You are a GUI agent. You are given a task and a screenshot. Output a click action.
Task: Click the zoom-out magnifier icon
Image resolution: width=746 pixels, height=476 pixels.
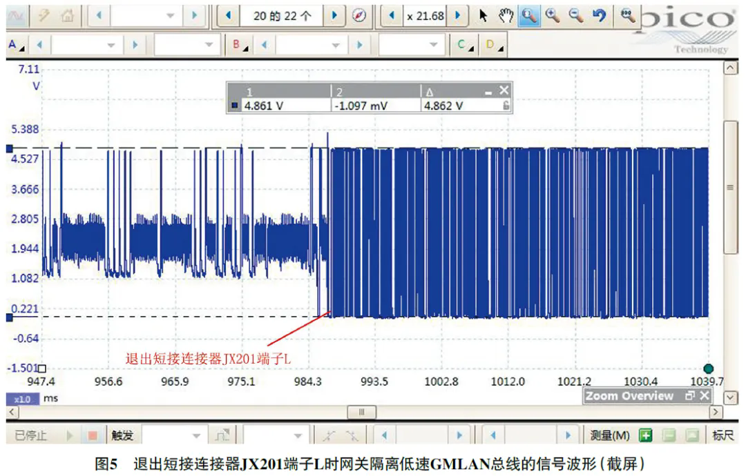pyautogui.click(x=576, y=16)
